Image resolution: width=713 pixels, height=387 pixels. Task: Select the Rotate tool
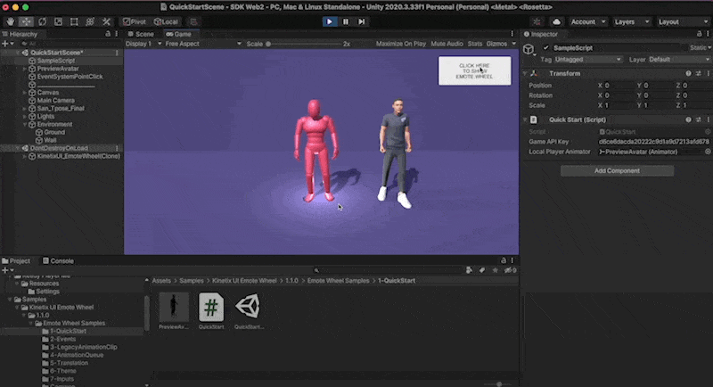point(42,21)
